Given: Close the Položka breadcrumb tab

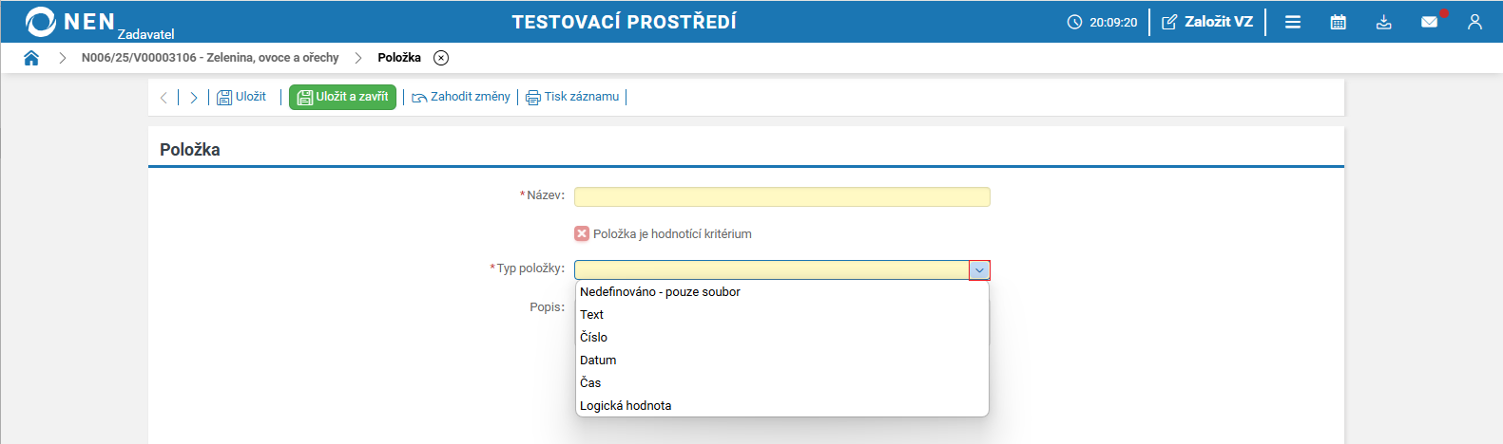Looking at the screenshot, I should click(441, 58).
